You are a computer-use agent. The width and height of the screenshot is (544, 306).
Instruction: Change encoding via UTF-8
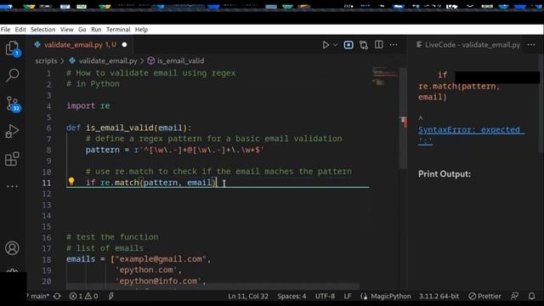325,297
